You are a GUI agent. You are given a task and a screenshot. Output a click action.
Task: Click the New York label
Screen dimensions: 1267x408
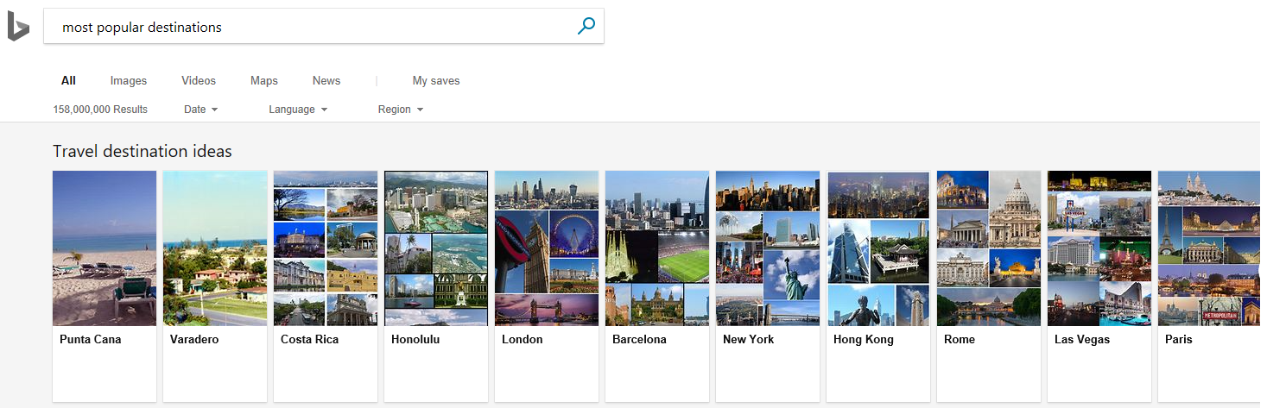point(749,340)
